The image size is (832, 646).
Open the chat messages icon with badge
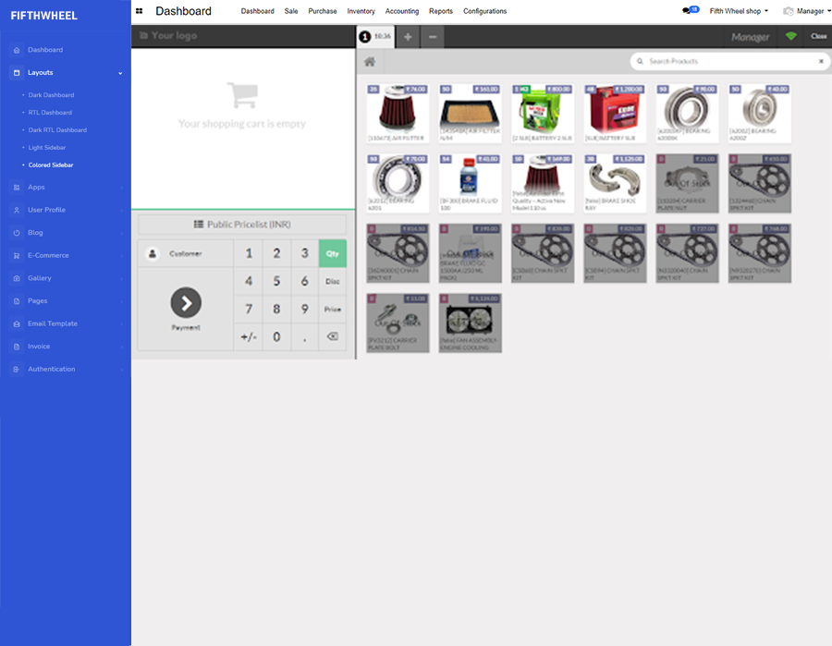(689, 11)
